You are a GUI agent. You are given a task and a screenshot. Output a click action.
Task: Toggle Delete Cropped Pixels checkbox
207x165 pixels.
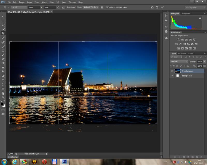tap(107, 7)
